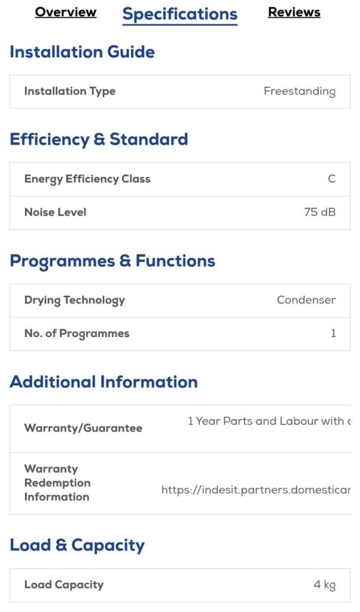This screenshot has height=612, width=360.
Task: Select the Energy Efficiency Class row
Action: click(x=179, y=179)
